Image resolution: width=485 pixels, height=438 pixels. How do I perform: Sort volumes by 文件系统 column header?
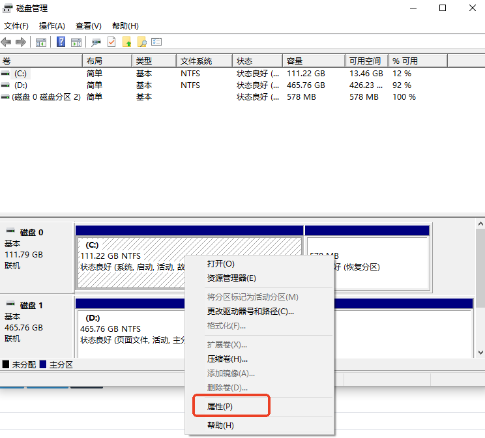tap(196, 61)
